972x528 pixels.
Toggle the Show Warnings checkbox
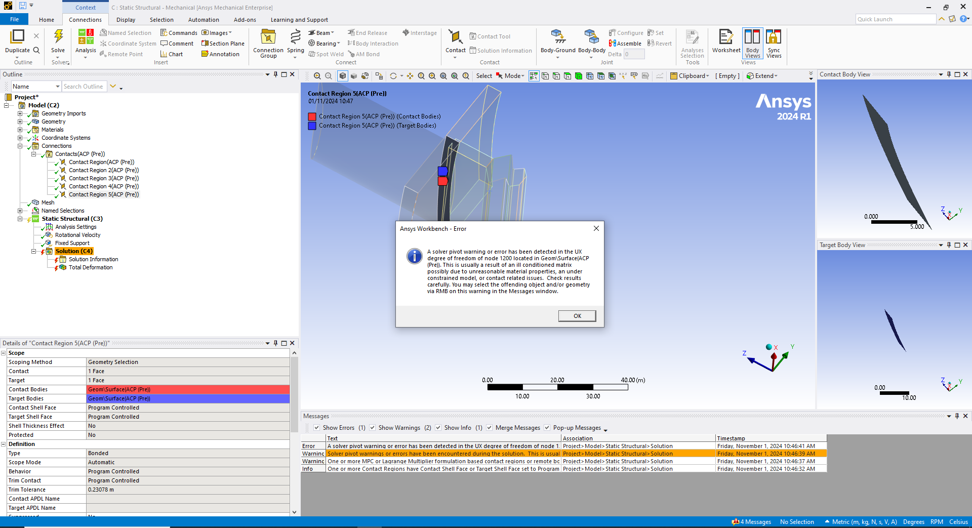372,428
